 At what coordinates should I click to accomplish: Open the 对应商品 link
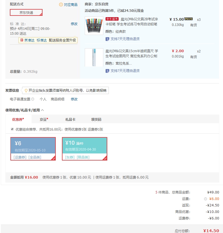click(71, 5)
